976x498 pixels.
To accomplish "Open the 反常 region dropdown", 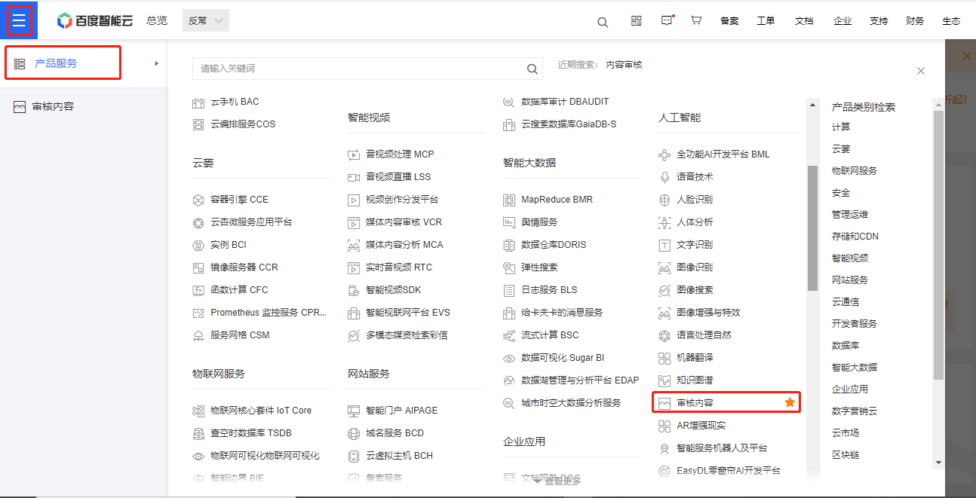I will 206,21.
